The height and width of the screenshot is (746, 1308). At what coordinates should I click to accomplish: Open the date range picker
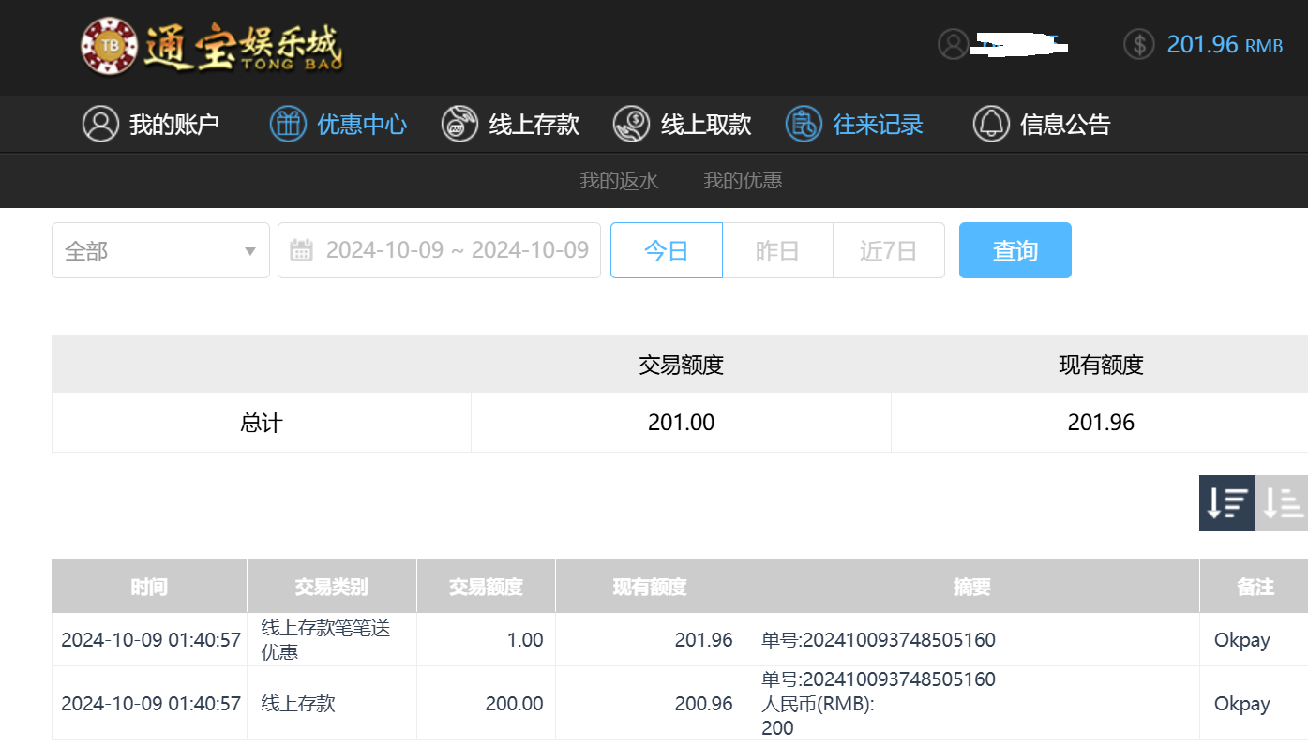456,250
